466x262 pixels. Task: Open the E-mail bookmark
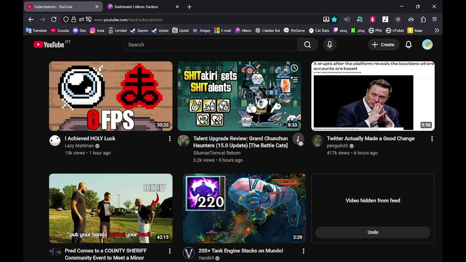(222, 31)
